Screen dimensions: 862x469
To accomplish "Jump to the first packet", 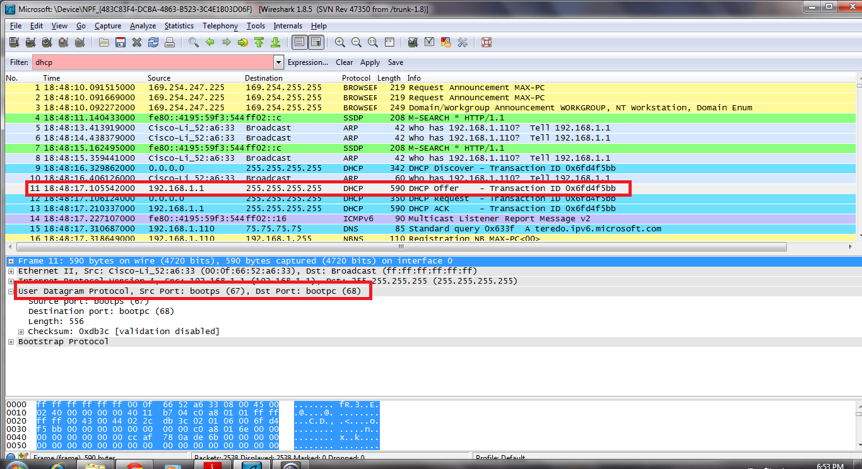I will pyautogui.click(x=259, y=42).
